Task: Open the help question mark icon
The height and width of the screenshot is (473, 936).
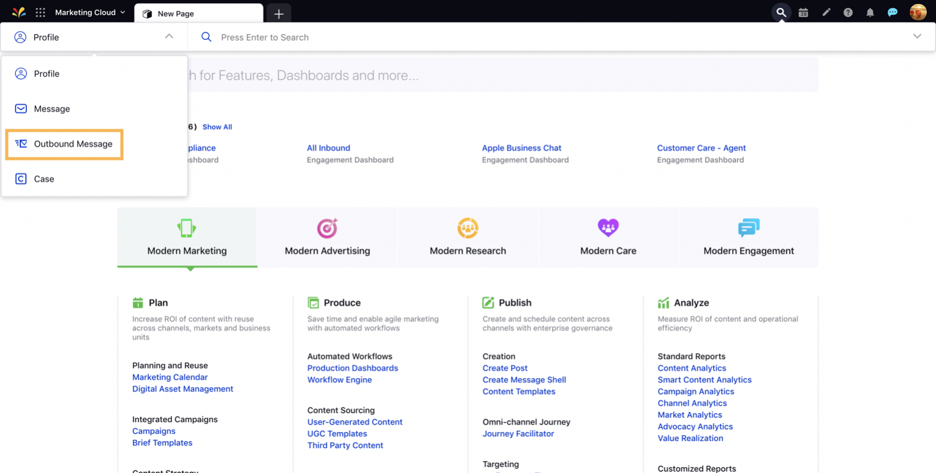Action: 848,12
